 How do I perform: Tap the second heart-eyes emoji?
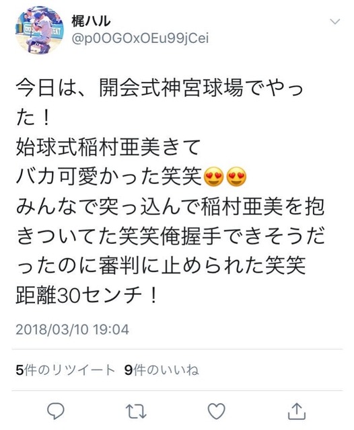[236, 177]
